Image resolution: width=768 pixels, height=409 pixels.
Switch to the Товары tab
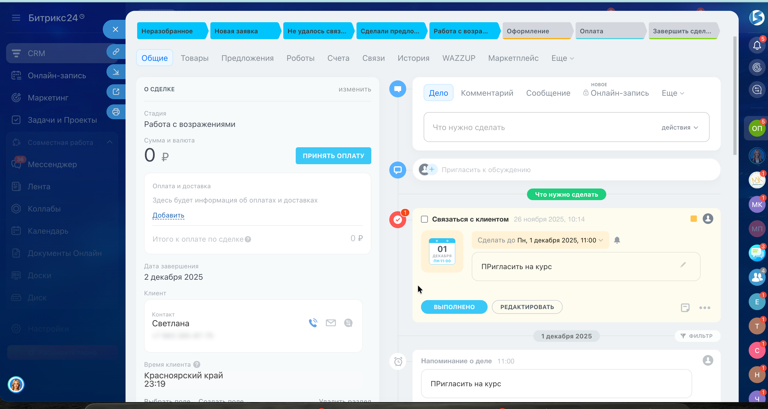click(x=195, y=58)
